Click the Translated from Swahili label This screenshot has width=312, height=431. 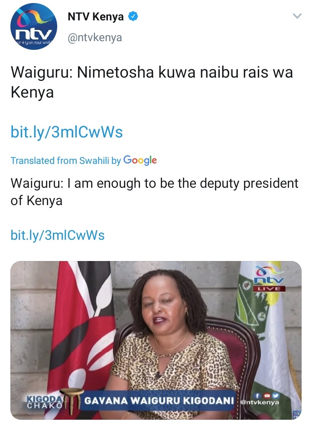[65, 160]
